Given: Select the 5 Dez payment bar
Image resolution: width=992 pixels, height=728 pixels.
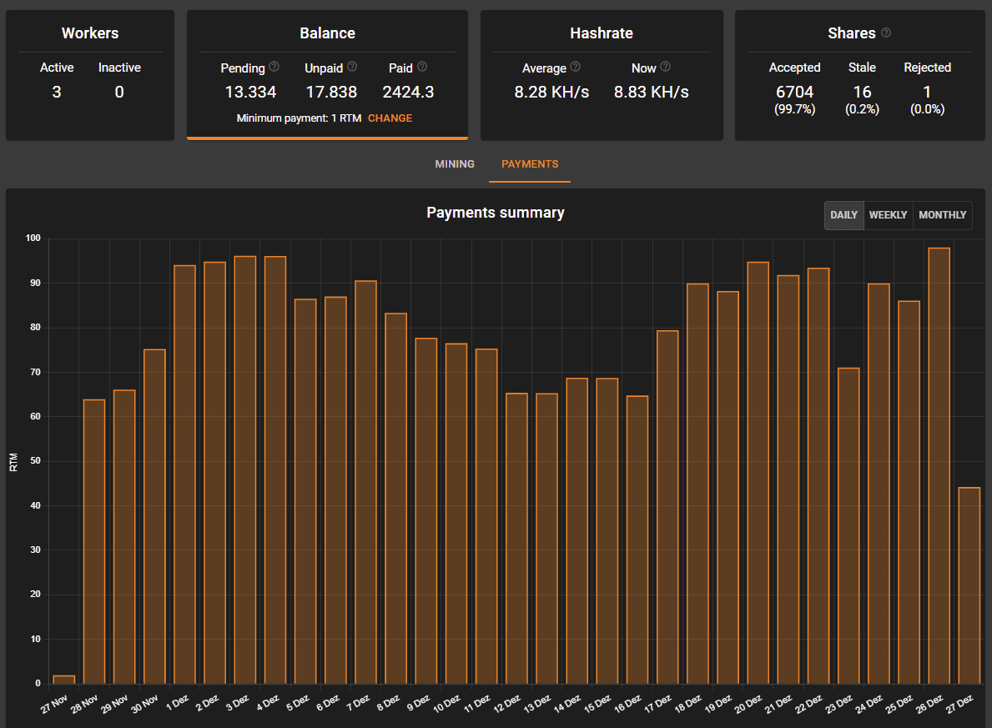Looking at the screenshot, I should click(x=305, y=491).
